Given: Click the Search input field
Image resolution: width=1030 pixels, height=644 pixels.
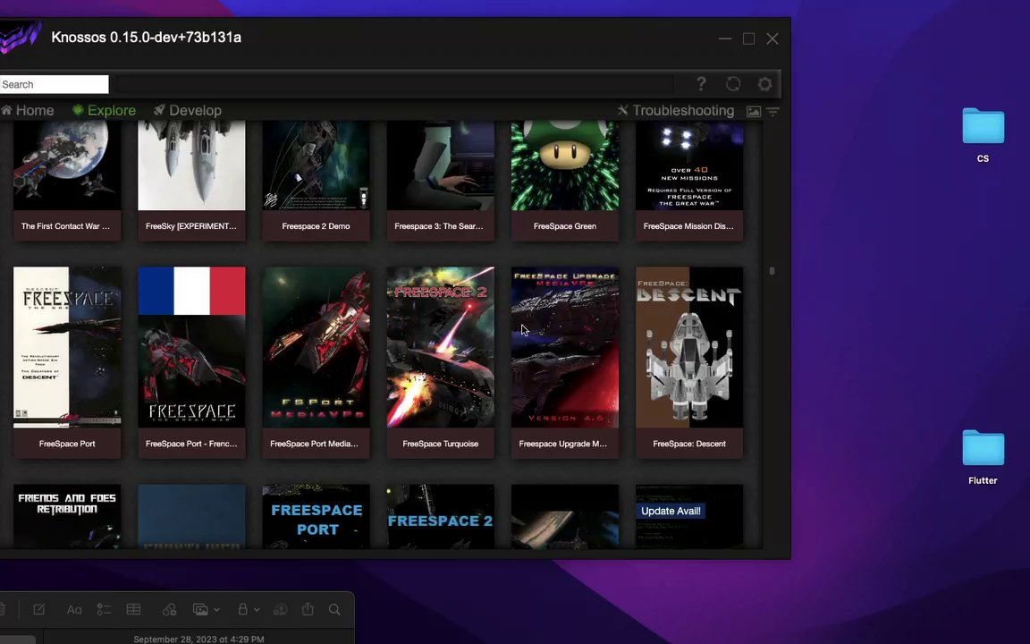Looking at the screenshot, I should [x=54, y=84].
